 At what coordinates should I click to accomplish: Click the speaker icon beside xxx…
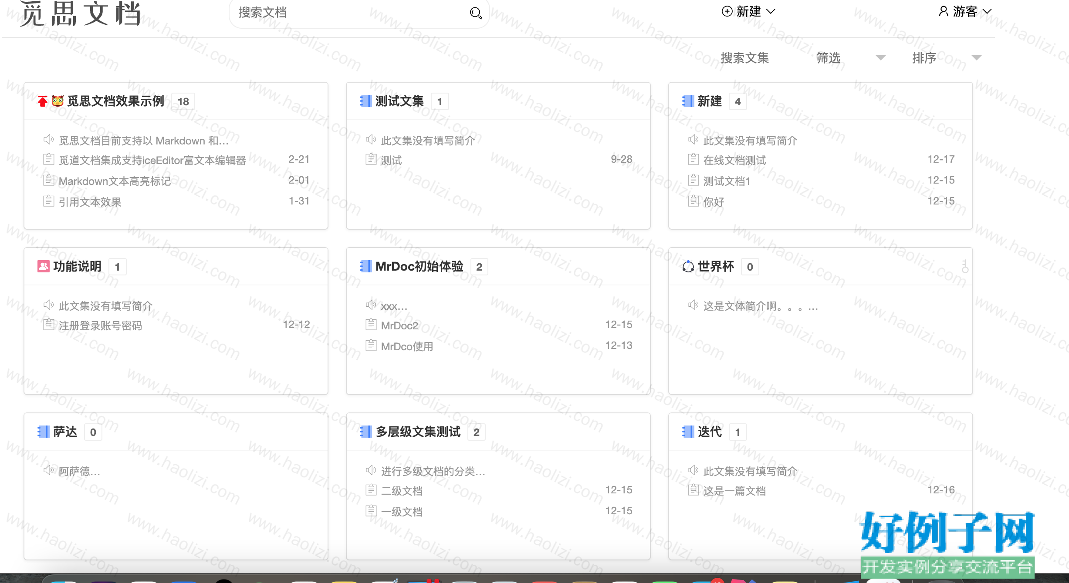371,305
